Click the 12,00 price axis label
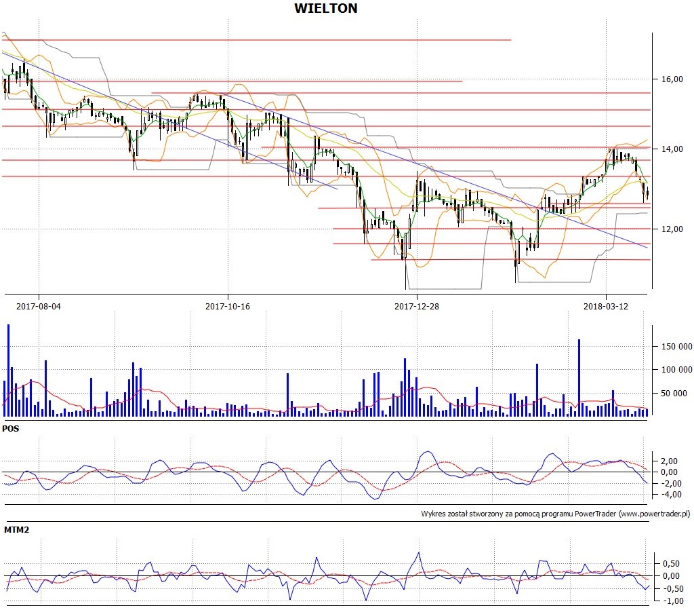 click(x=672, y=229)
